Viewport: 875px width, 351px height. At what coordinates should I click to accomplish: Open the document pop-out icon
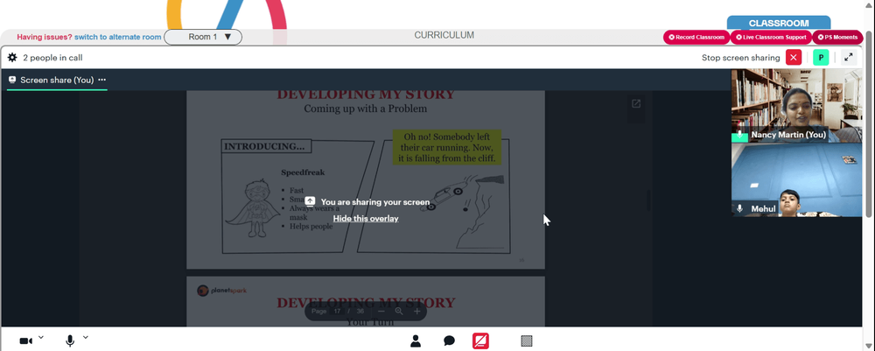pyautogui.click(x=636, y=104)
